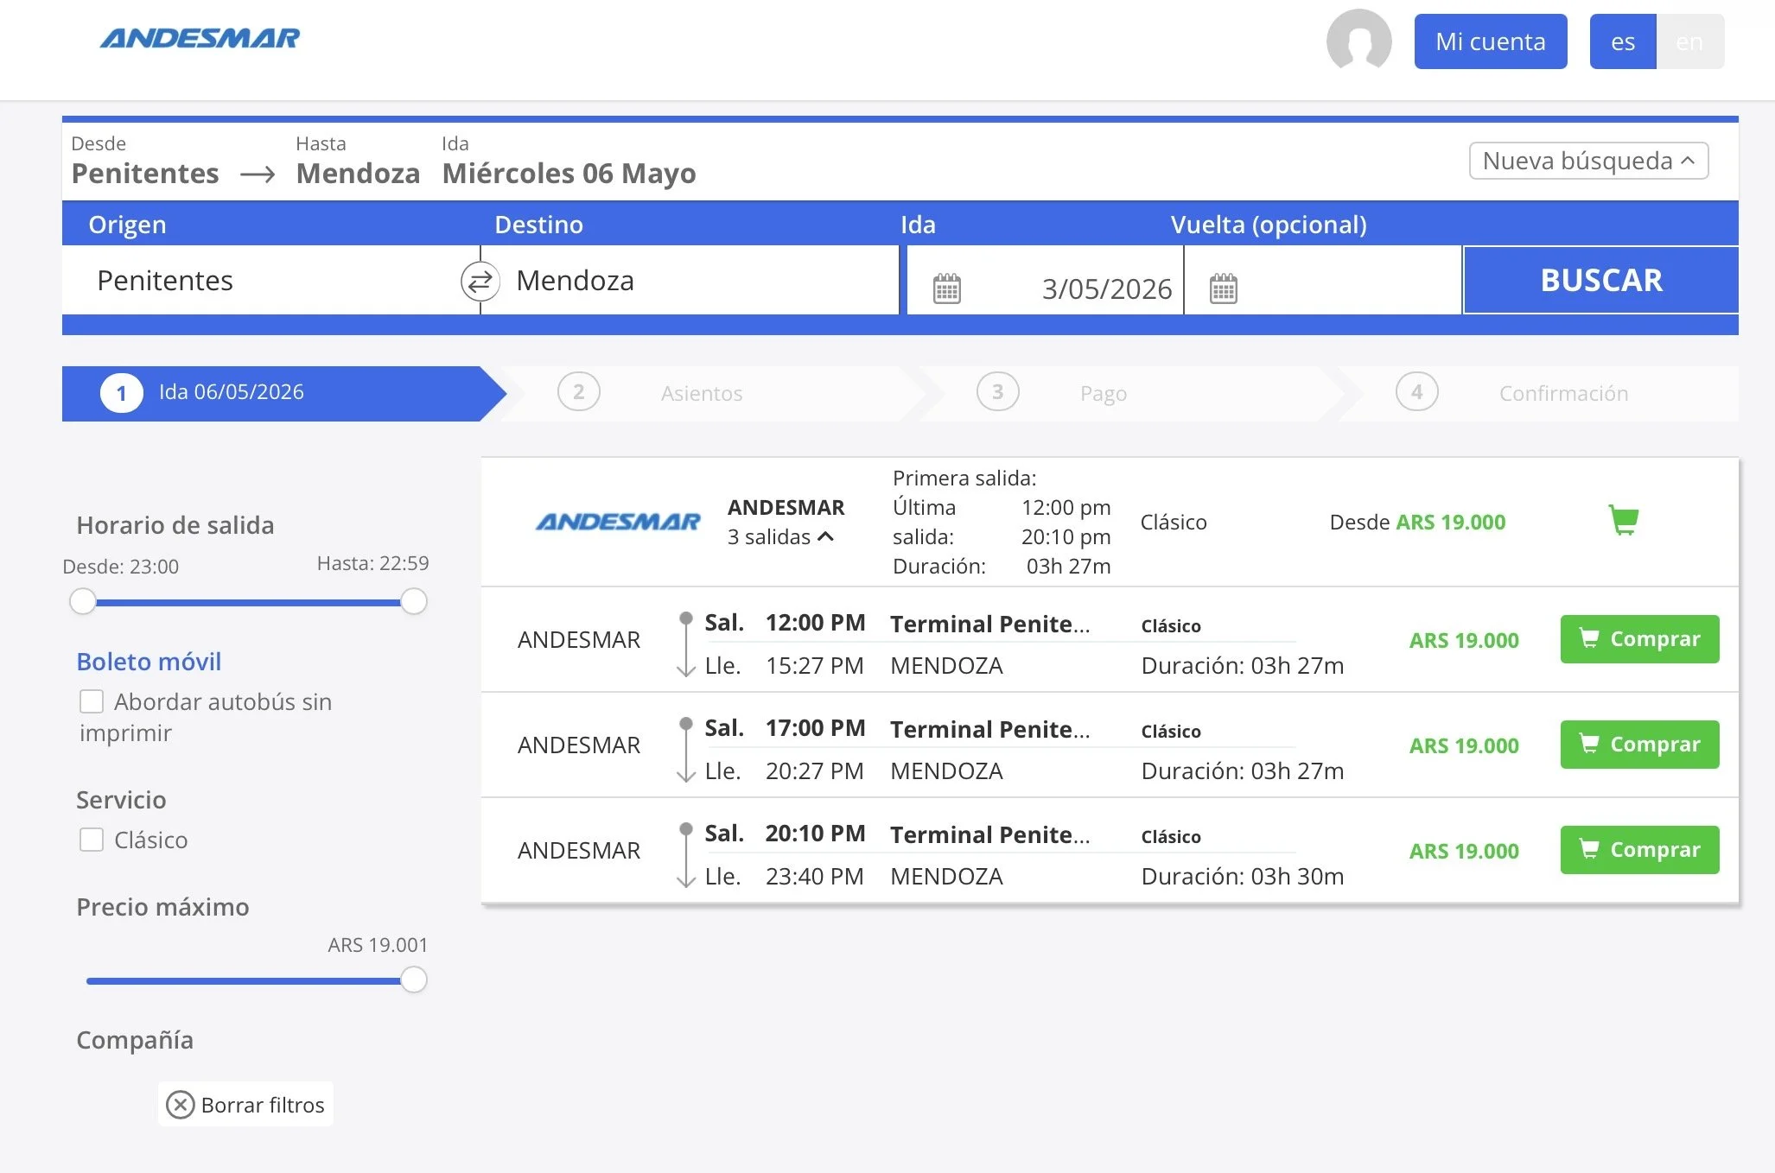Click the green cart icon for Andesmar summary
Screen dimensions: 1775x1173
click(x=1624, y=521)
